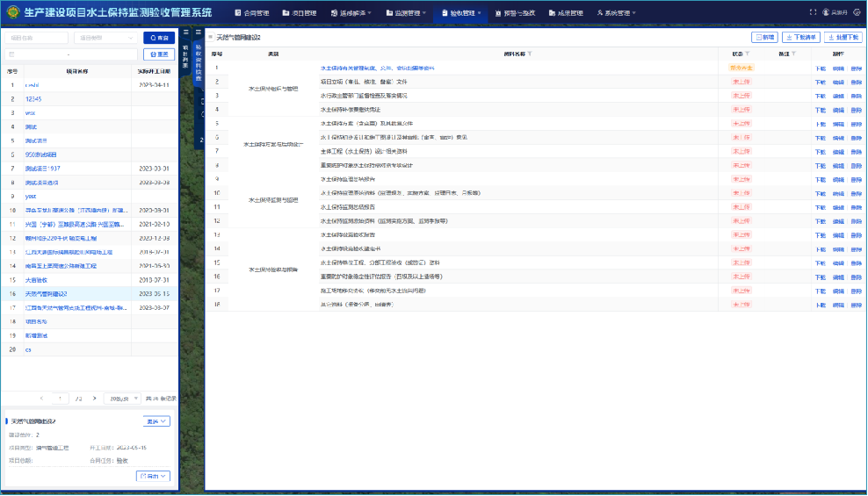The image size is (868, 496).
Task: Expand the 导出 export dropdown
Action: (x=154, y=477)
